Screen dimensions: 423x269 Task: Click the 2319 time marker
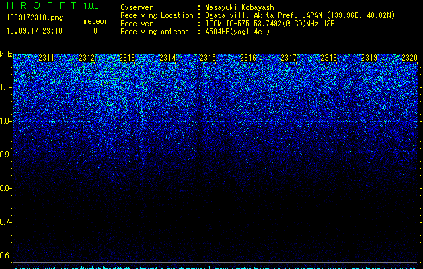click(x=369, y=58)
